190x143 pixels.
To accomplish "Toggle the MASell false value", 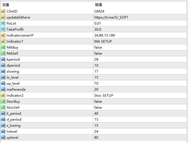I will 98,53.
